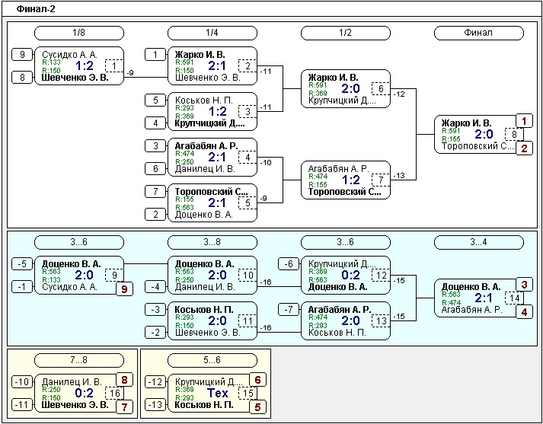Click place badge 6 for Крупчицкий

pos(257,380)
